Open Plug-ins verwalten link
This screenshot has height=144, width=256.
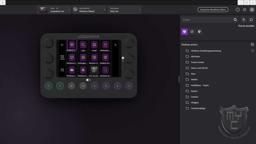pyautogui.click(x=246, y=26)
